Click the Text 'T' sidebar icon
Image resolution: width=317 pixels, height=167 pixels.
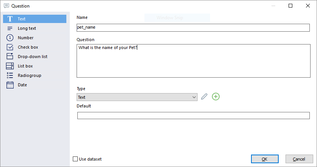(x=10, y=19)
